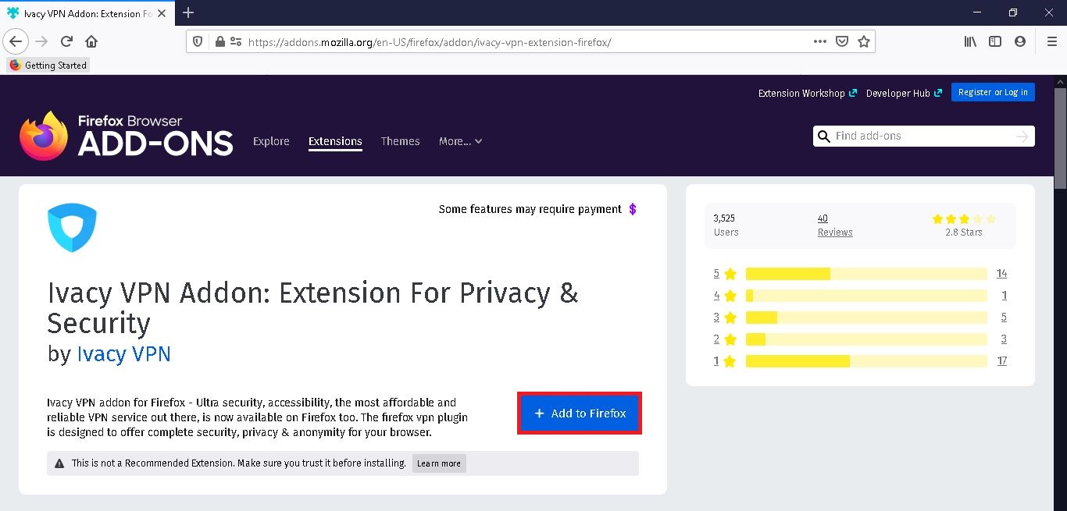1067x511 pixels.
Task: Click the 2.8 Stars rating stars
Action: point(964,219)
